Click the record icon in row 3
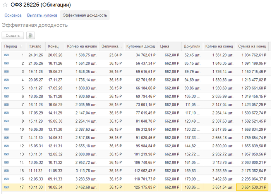The width and height of the screenshot is (271, 194). (7, 72)
